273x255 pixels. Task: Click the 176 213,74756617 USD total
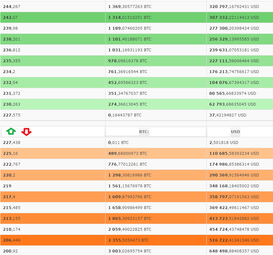pyautogui.click(x=234, y=72)
